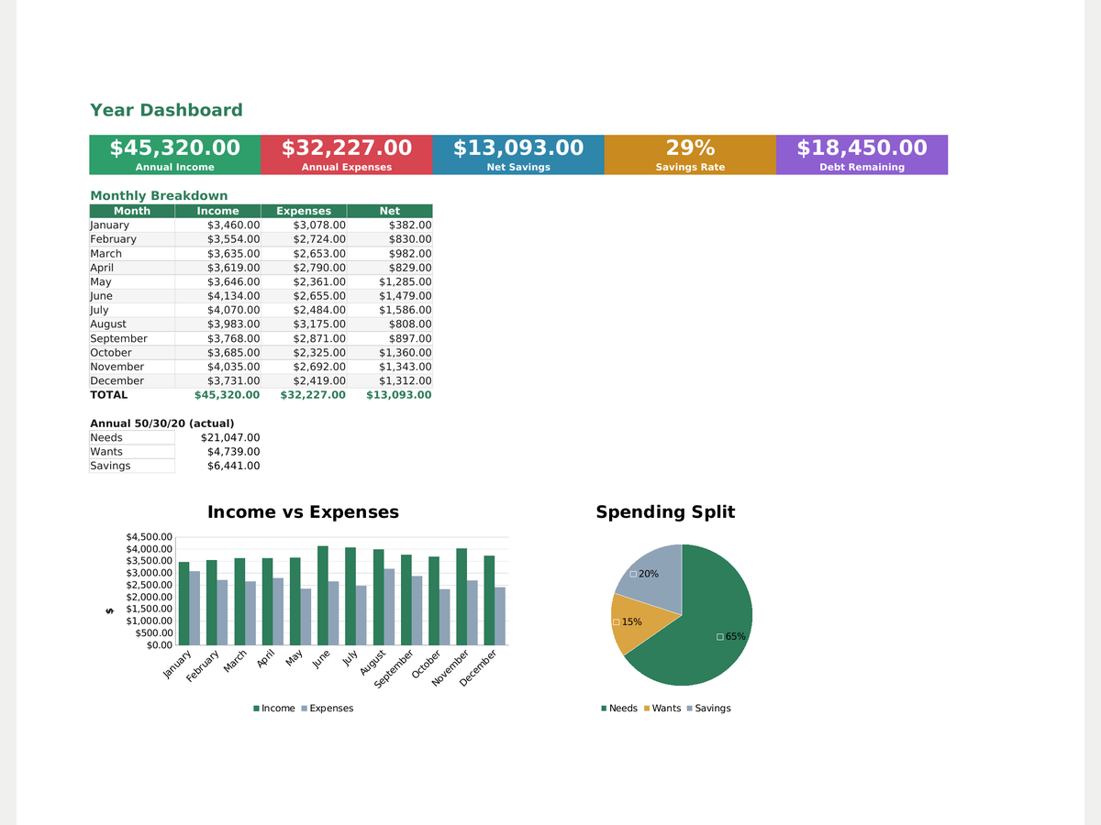Image resolution: width=1101 pixels, height=825 pixels.
Task: Select the 20% Savings pie slice
Action: click(x=653, y=577)
